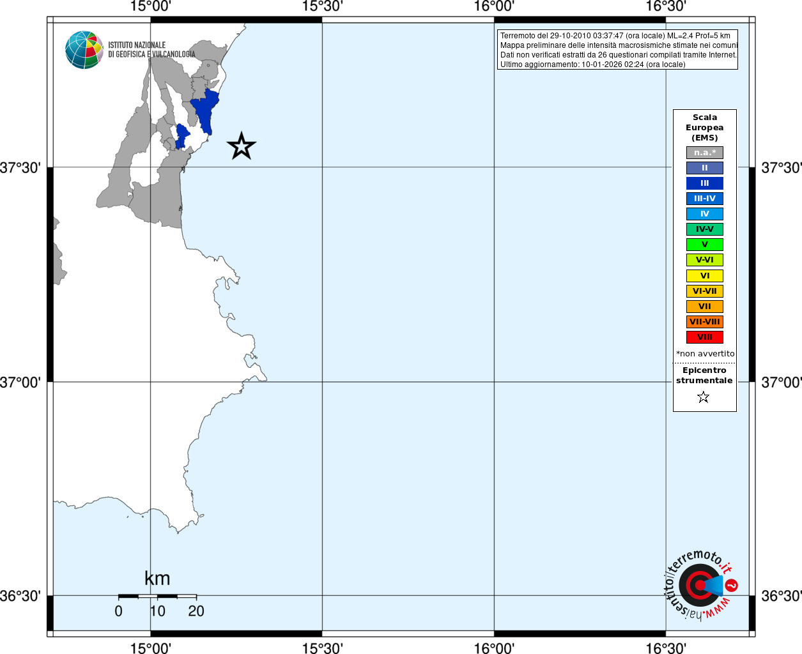
Task: Click the 'Dati non verificati' info line
Action: click(619, 55)
